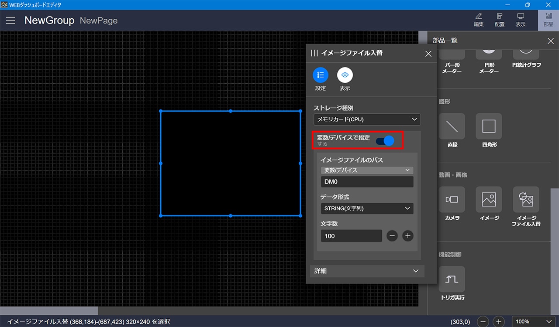
Task: Click the 表示 display toolbar icon
Action: (521, 20)
